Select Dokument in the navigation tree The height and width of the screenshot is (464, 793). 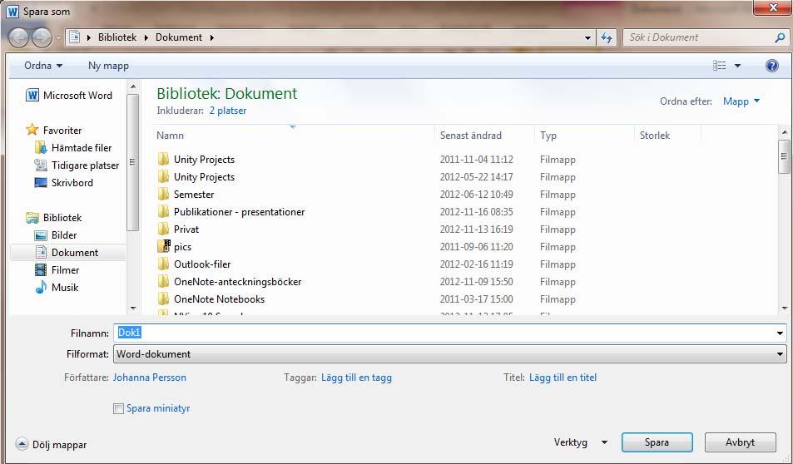68,252
